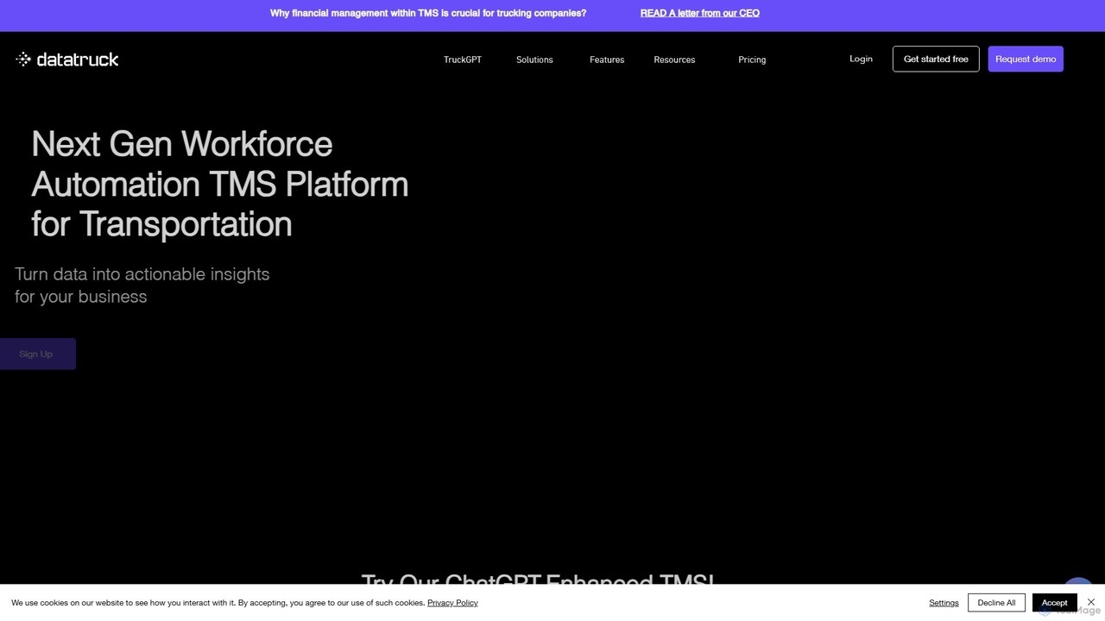Open the TruckGPT menu item

tap(463, 60)
